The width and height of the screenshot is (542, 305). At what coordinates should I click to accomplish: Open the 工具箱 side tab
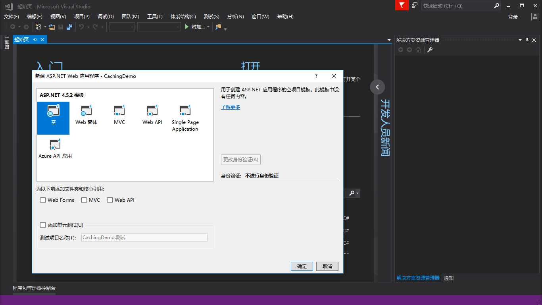click(x=6, y=42)
